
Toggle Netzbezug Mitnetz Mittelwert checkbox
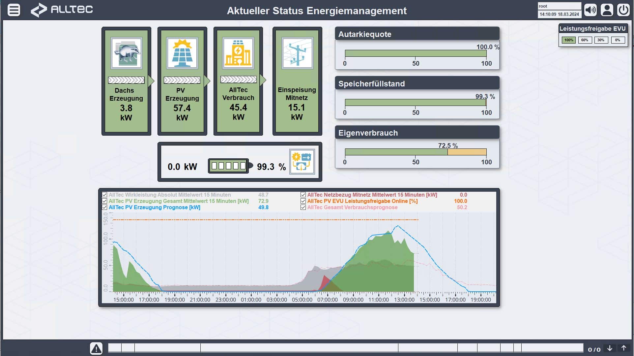tap(303, 195)
